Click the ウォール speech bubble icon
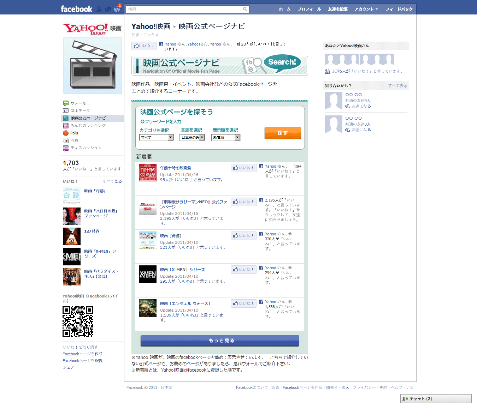This screenshot has height=403, width=477. click(66, 103)
